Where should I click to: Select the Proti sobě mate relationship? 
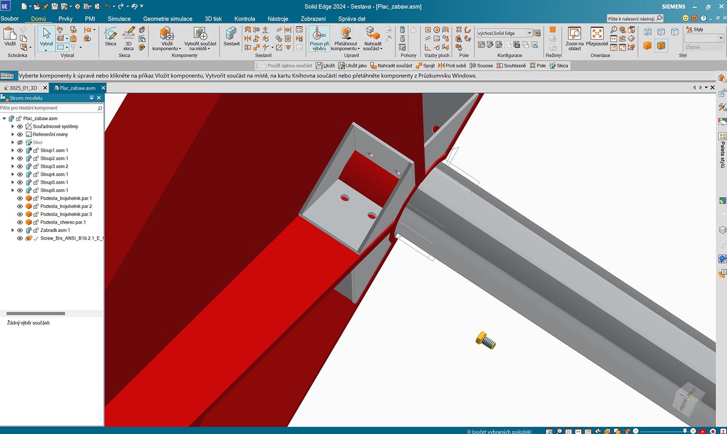pos(452,66)
